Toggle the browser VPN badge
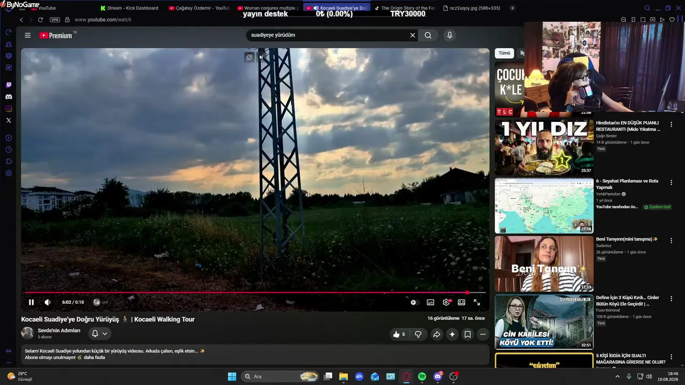 [55, 20]
